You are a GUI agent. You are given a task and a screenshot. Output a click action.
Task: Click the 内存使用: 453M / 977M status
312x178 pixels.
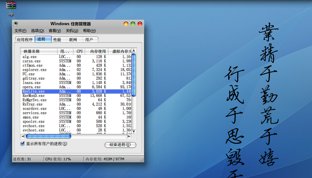pyautogui.click(x=105, y=159)
